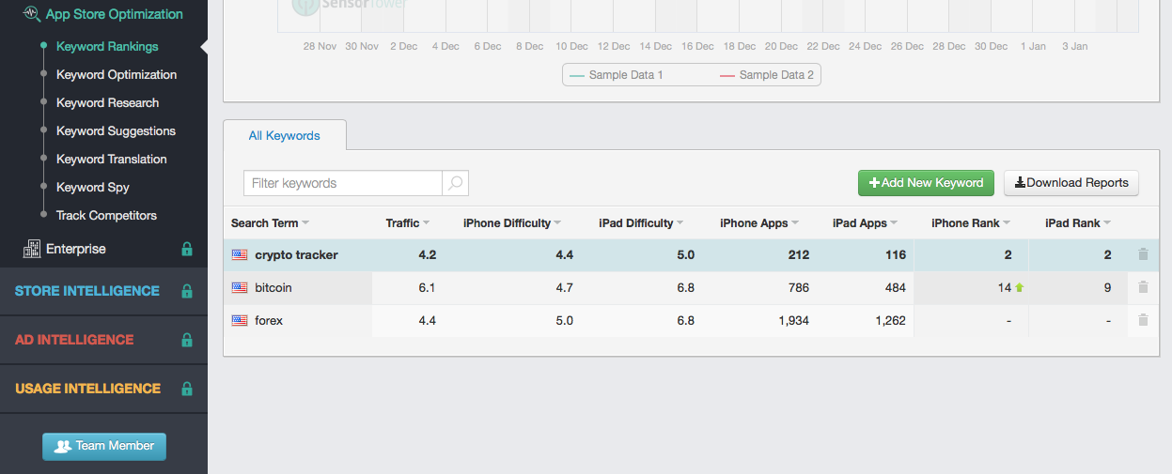Focus the Filter keywords input field

point(343,183)
